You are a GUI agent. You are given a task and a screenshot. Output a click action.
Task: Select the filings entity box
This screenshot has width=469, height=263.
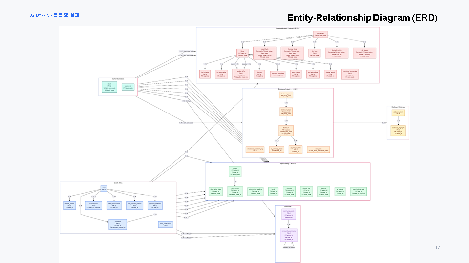point(242,53)
